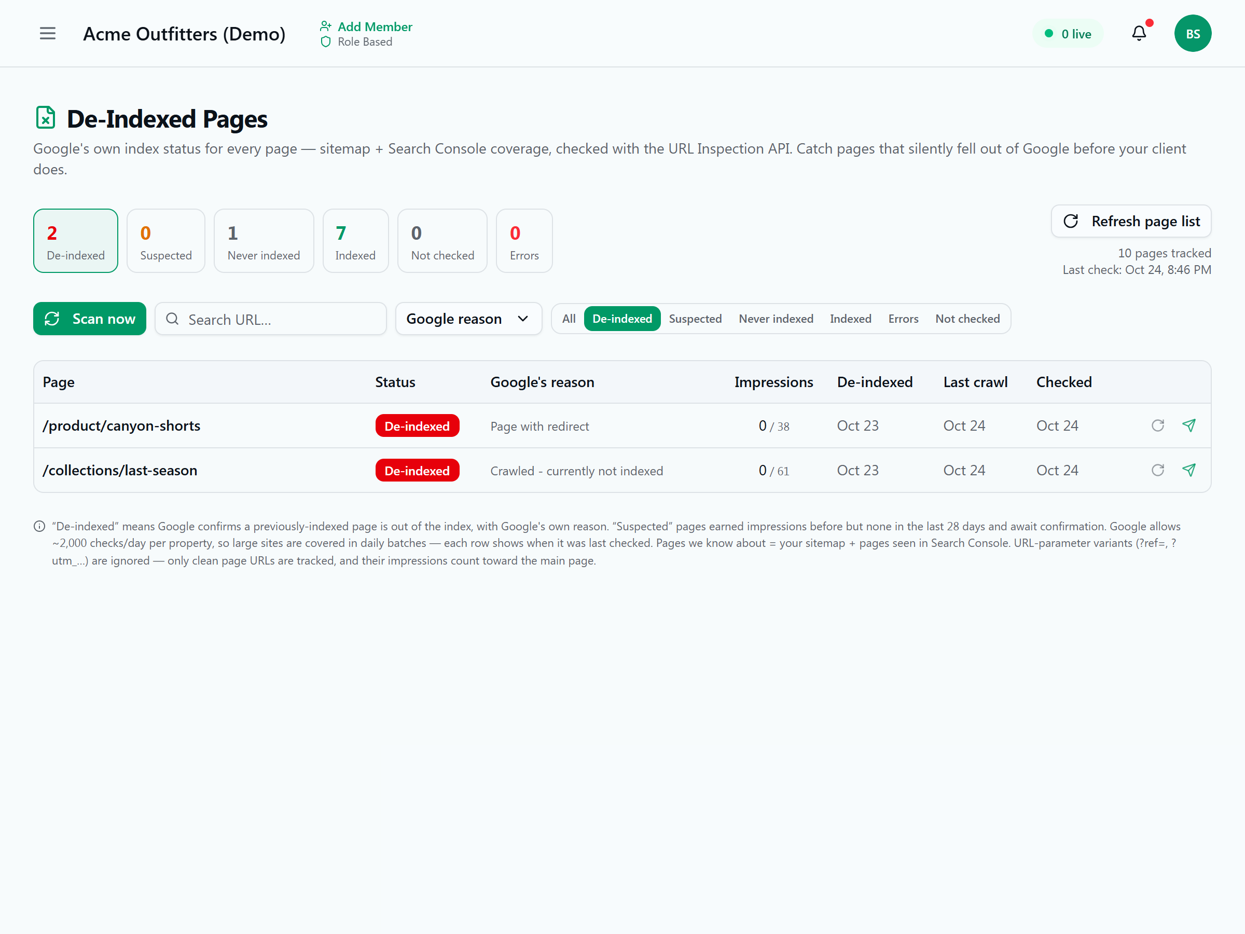This screenshot has height=934, width=1245.
Task: Click the 0 live status pill
Action: click(1068, 33)
